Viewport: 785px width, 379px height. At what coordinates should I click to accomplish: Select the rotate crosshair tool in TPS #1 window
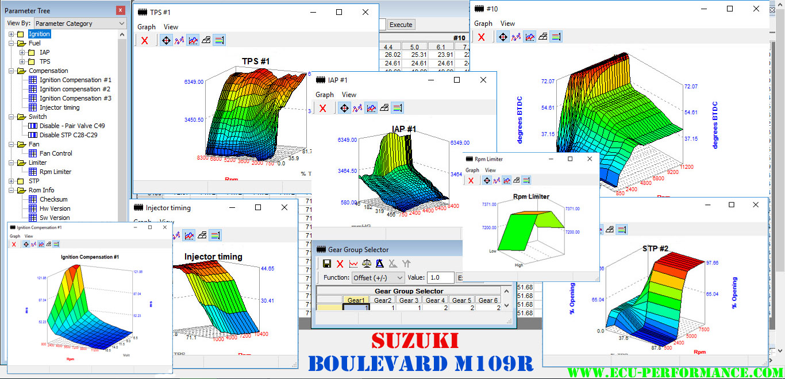(x=166, y=40)
